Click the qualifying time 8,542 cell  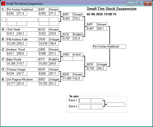[x=12, y=13]
